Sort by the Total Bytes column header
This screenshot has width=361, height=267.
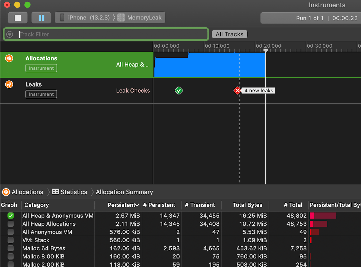coord(245,205)
